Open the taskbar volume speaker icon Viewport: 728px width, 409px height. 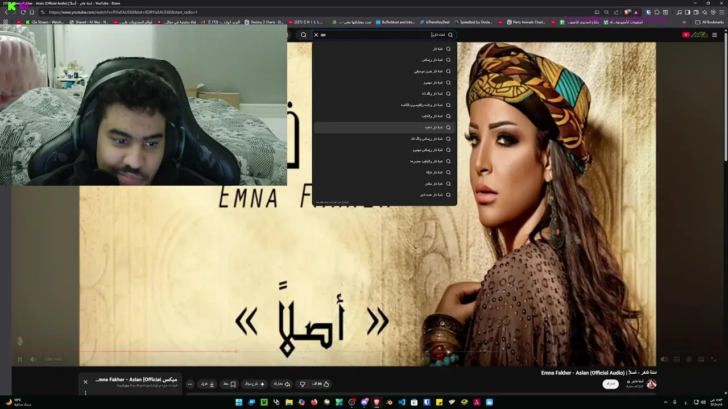[x=704, y=402]
